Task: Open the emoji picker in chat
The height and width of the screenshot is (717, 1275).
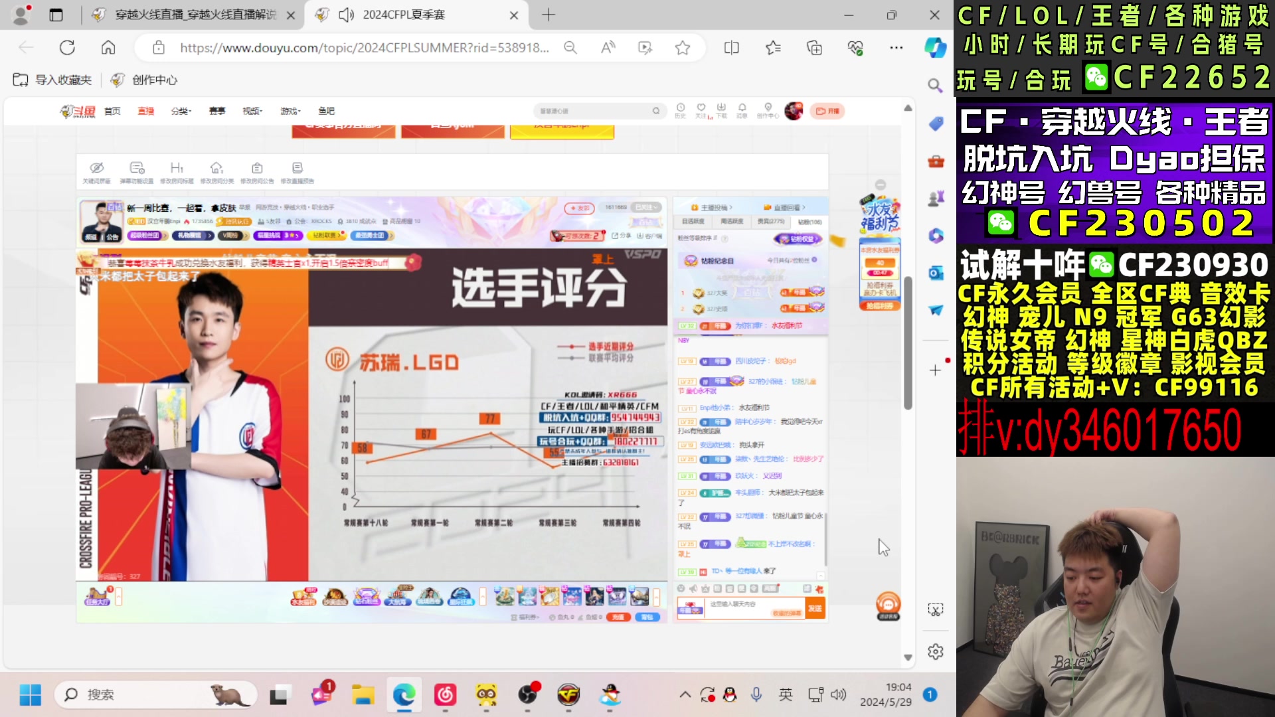Action: tap(681, 589)
